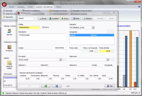Screen dimensions: 142x96
Task: Click the Impuestos toolbar item
Action: pos(8,17)
